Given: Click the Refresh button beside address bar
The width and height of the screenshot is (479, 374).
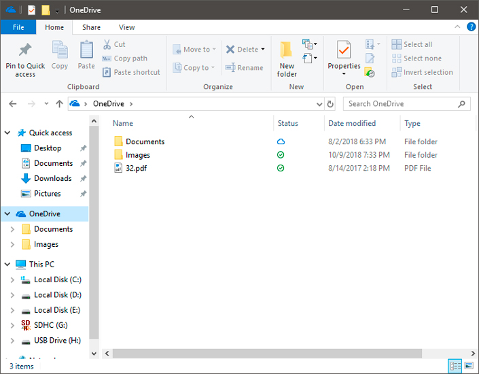Looking at the screenshot, I should 330,104.
